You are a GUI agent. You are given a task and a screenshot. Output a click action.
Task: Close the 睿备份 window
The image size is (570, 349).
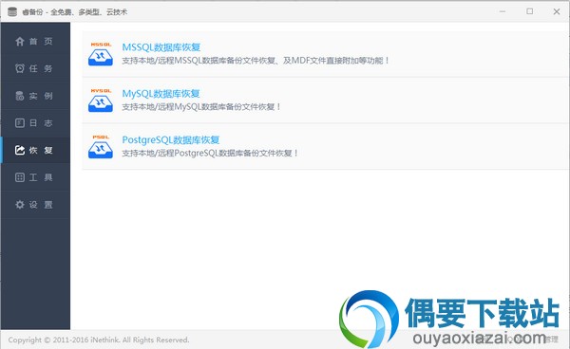557,11
